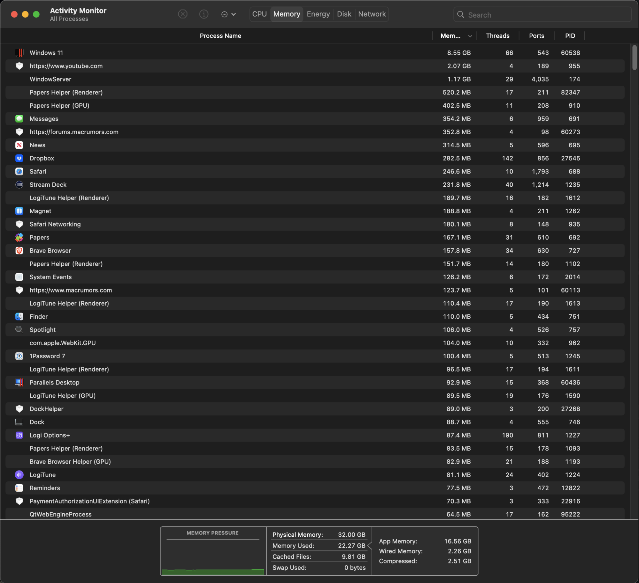This screenshot has width=639, height=583.
Task: Open process info with the i button
Action: pos(204,14)
